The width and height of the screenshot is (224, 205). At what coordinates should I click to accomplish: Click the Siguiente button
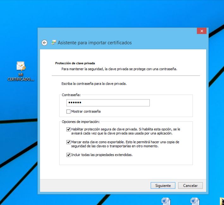click(x=163, y=186)
